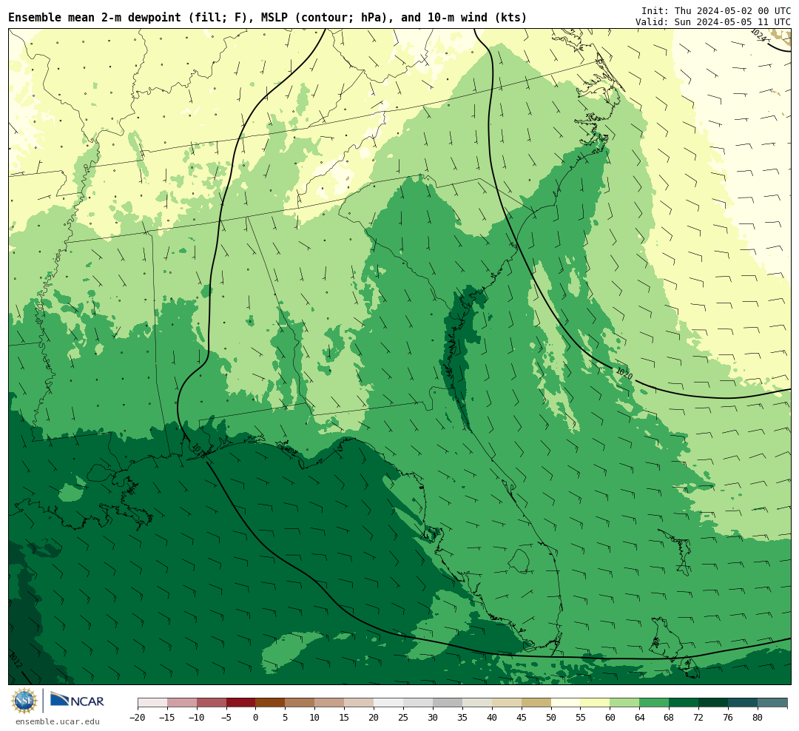Viewport: 799px width, 731px height.
Task: Pick the colorbar swatch between 15 and 20
Action: click(x=360, y=703)
